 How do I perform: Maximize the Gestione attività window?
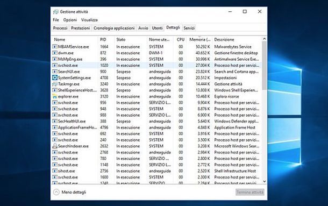coord(245,11)
